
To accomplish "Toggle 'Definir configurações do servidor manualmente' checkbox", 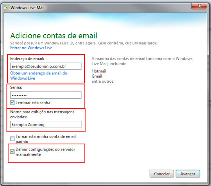I will point(12,152).
